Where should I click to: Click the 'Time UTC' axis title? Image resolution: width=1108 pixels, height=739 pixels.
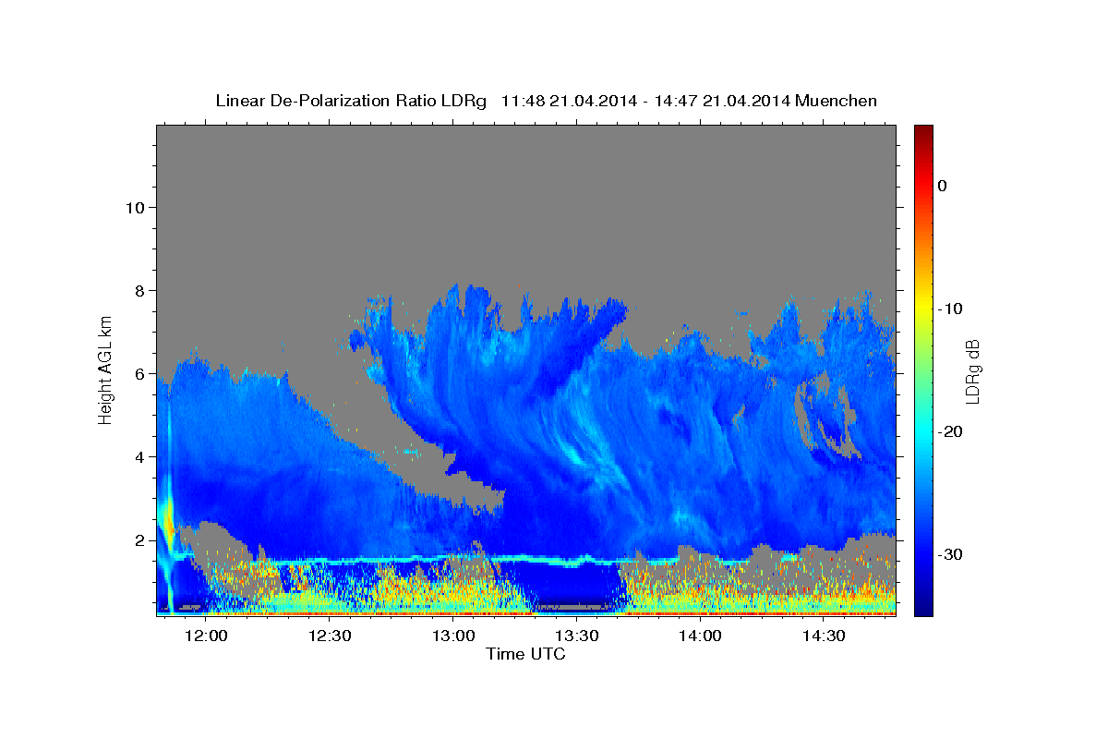tap(525, 654)
